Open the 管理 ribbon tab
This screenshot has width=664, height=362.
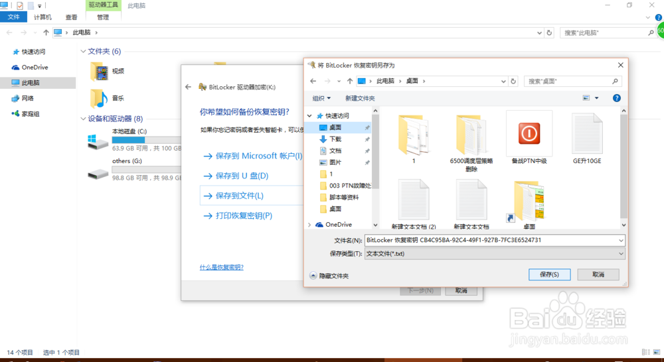(103, 17)
